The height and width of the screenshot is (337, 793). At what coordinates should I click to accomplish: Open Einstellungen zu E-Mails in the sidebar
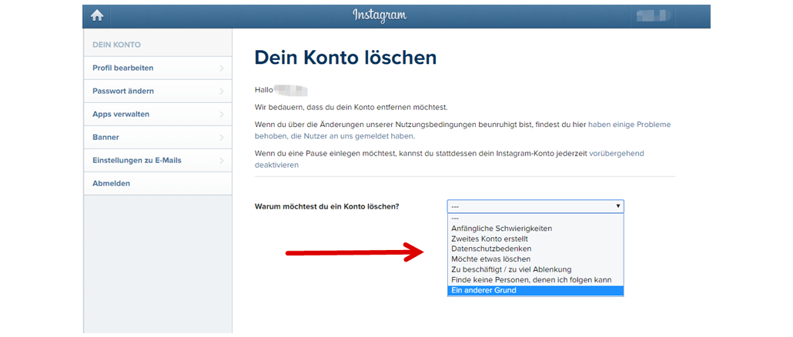(x=157, y=160)
